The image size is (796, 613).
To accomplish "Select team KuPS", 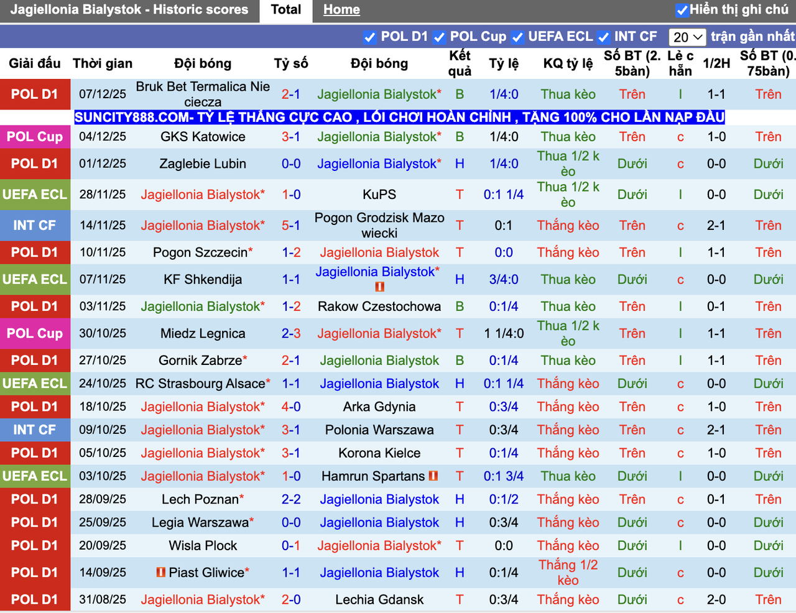I will coord(379,195).
